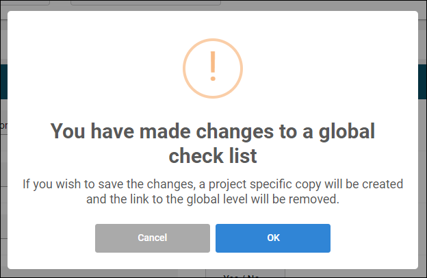Click the dimmed wide input field behind the dialog top

tap(146, 3)
